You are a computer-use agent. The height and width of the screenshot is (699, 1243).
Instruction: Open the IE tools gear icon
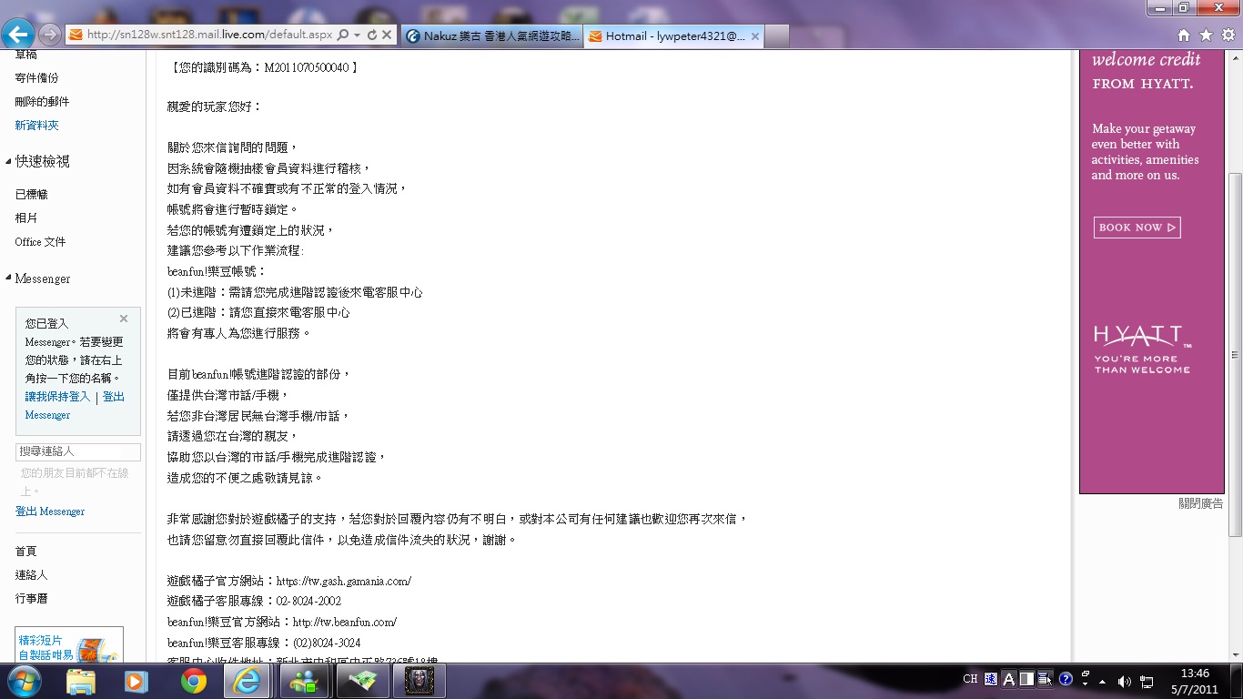pyautogui.click(x=1228, y=35)
